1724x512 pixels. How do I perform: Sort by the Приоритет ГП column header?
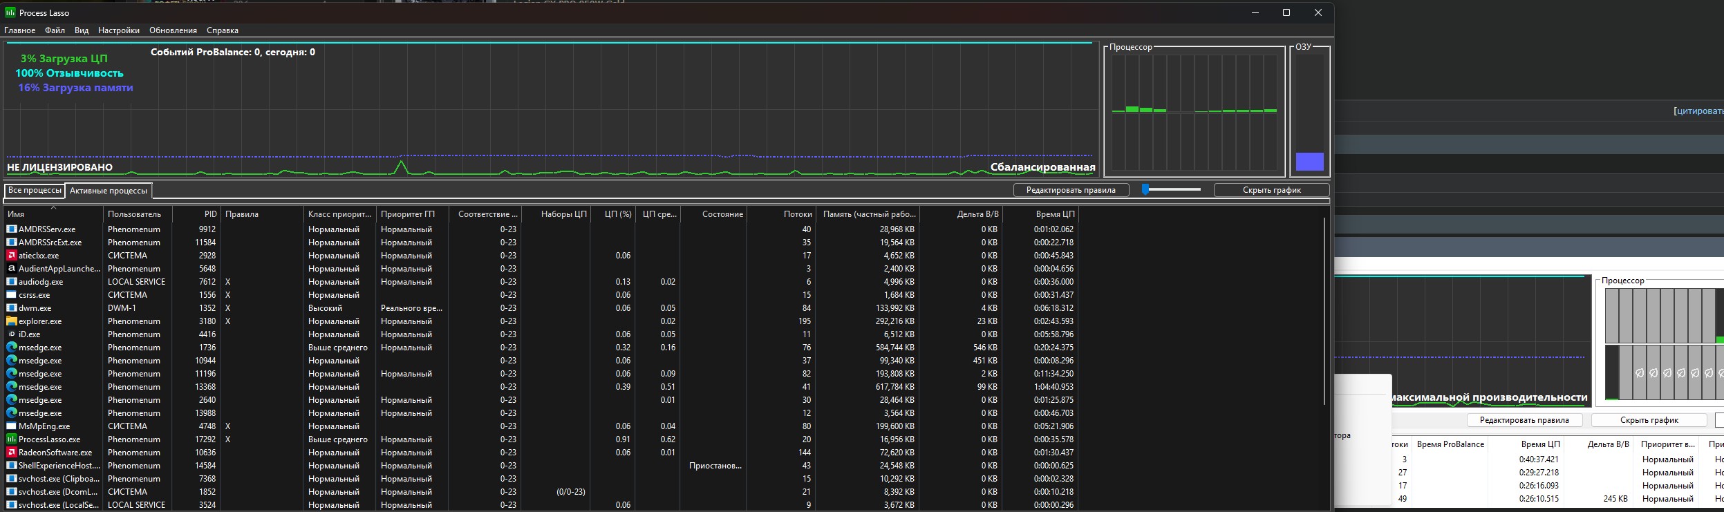412,214
